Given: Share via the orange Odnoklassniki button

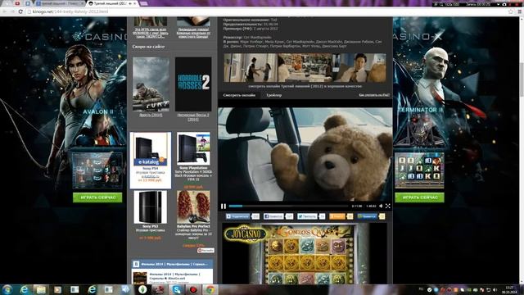Looking at the screenshot, I should (x=337, y=216).
